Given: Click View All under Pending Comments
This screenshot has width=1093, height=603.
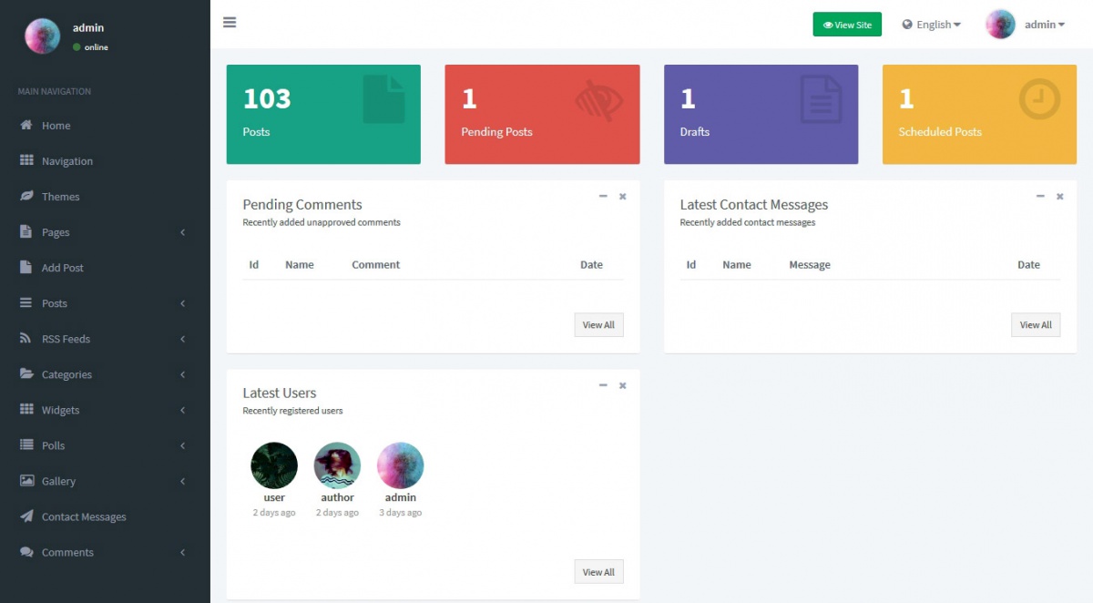Looking at the screenshot, I should point(598,325).
